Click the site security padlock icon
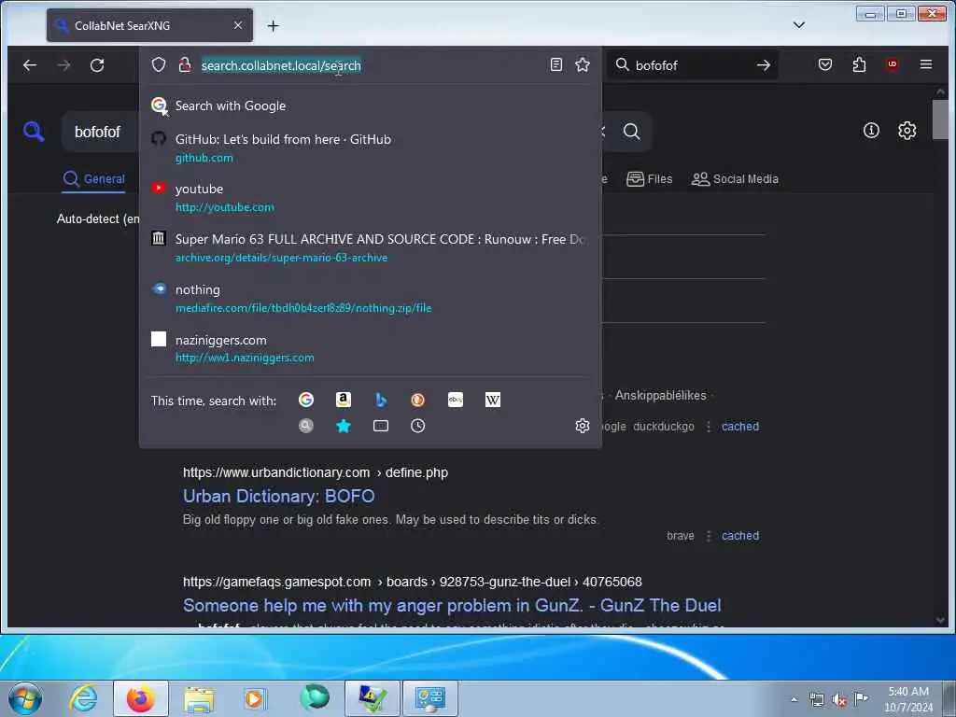Image resolution: width=956 pixels, height=717 pixels. point(185,64)
